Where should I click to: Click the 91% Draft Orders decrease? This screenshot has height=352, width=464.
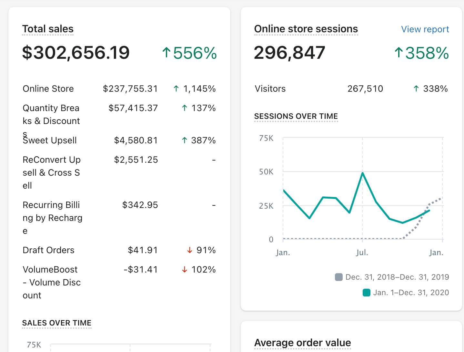pyautogui.click(x=201, y=250)
